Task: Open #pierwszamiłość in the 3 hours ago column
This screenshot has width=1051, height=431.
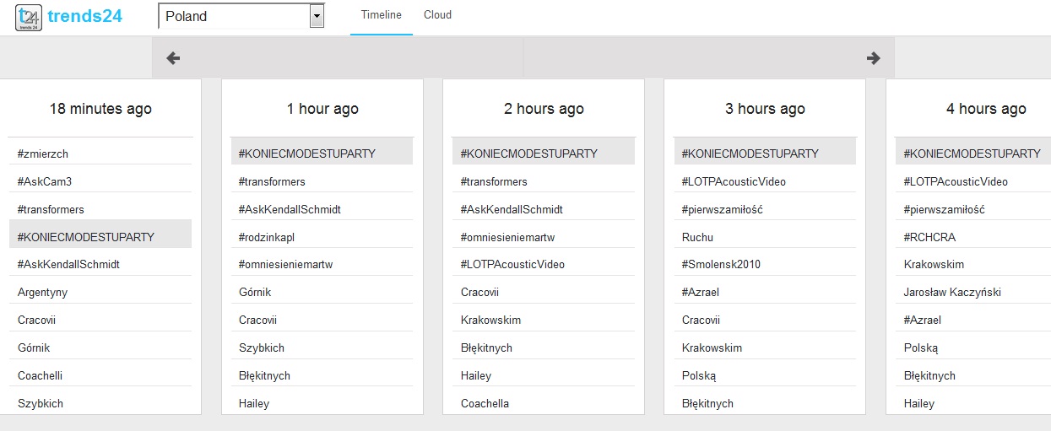Action: point(722,209)
